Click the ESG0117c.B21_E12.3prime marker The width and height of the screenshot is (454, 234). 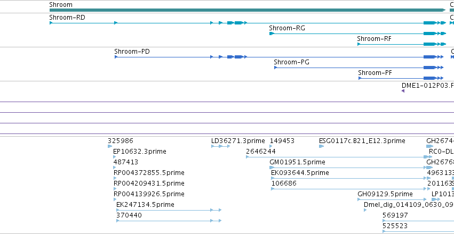point(321,146)
